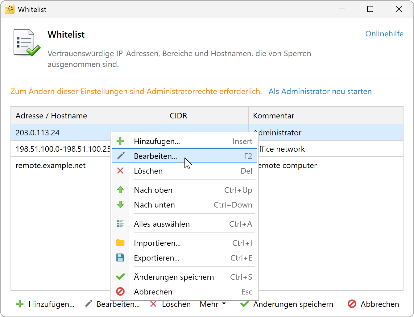Choose Nach oben from the context menu

(184, 190)
